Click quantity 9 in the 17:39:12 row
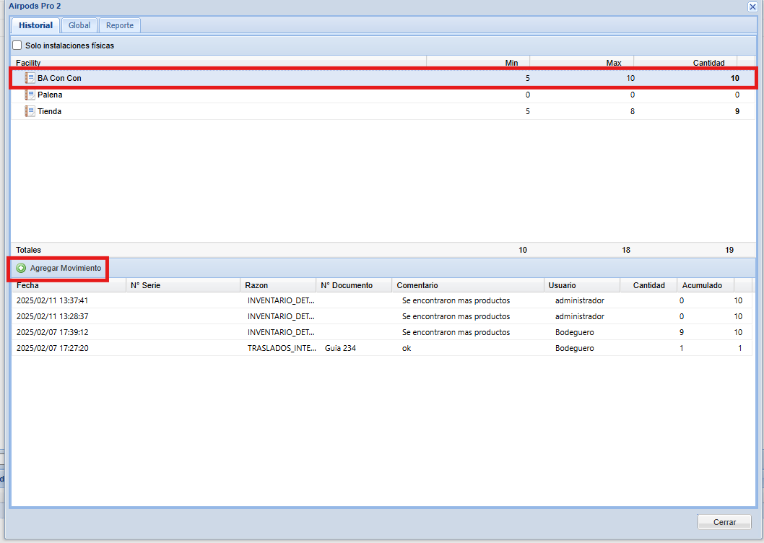This screenshot has height=543, width=764. point(682,332)
